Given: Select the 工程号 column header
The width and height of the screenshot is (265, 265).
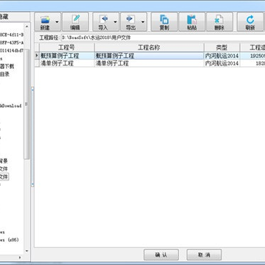Looking at the screenshot, I should [67, 47].
